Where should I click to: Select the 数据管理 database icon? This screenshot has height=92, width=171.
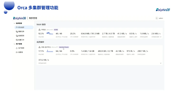[x=17, y=36]
